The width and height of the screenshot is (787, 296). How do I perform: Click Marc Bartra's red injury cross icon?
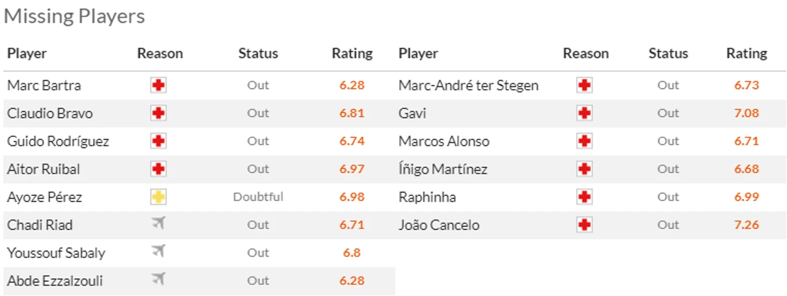[158, 85]
